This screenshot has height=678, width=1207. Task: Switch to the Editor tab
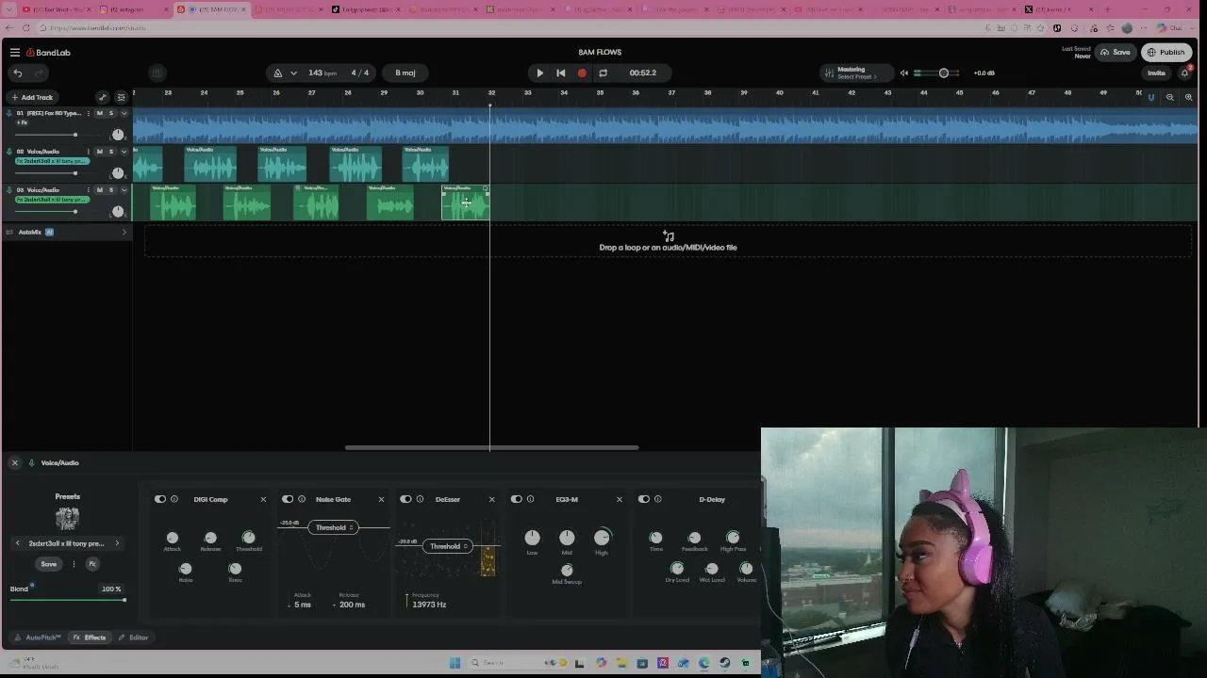click(133, 638)
